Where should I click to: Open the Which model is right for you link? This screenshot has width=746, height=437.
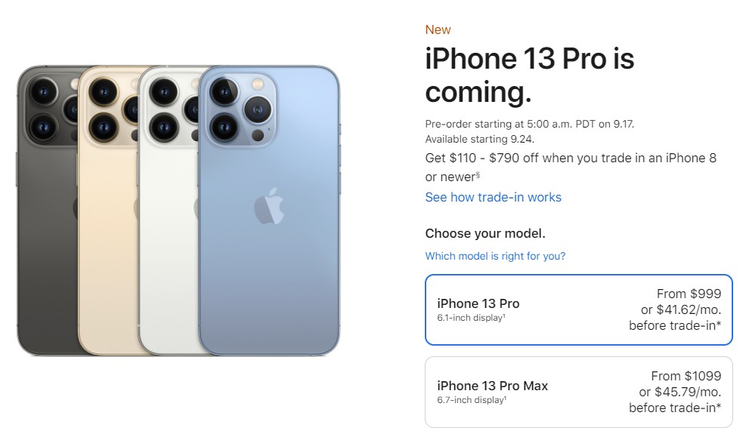[x=495, y=256]
